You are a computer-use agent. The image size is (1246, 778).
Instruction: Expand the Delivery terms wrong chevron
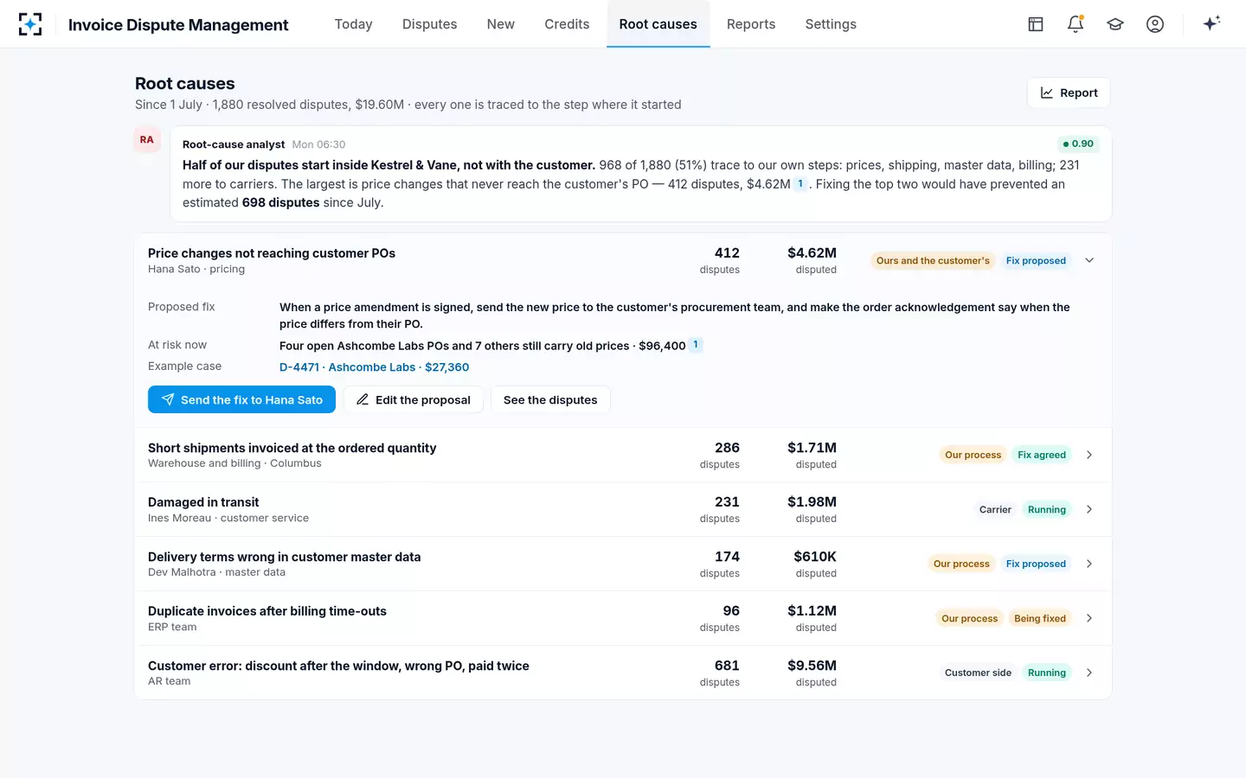1089,564
